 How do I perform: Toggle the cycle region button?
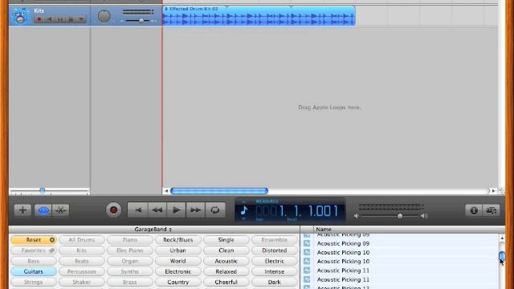[x=215, y=210]
